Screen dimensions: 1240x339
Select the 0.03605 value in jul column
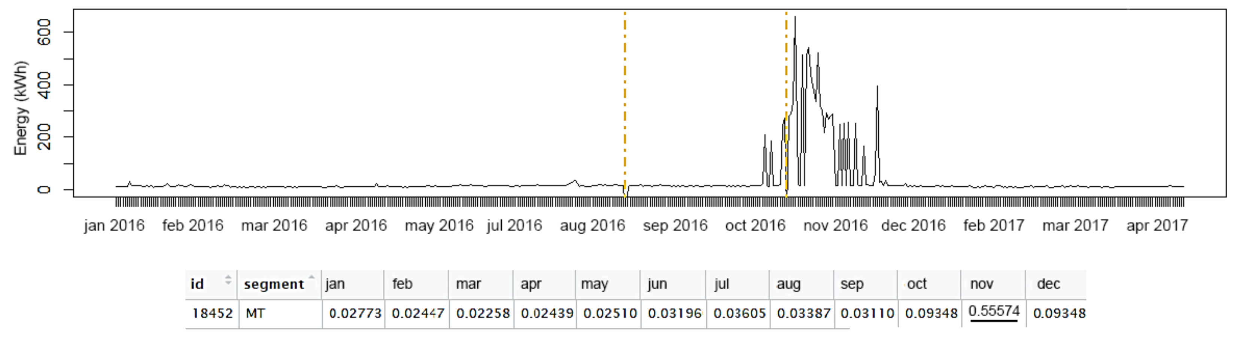coord(739,314)
